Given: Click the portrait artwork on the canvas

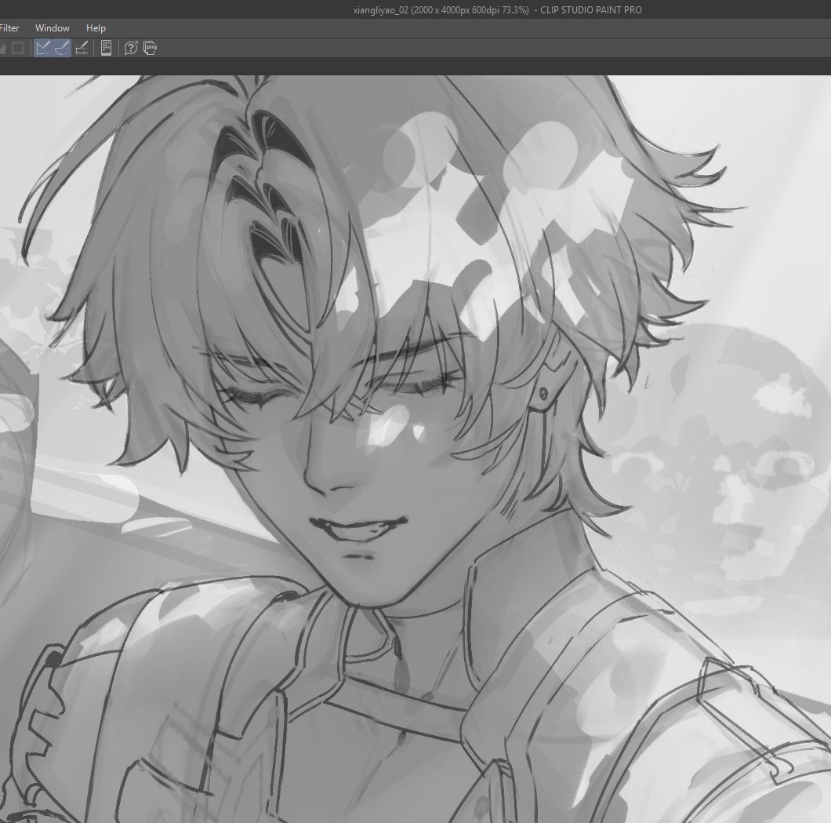Looking at the screenshot, I should (415, 449).
